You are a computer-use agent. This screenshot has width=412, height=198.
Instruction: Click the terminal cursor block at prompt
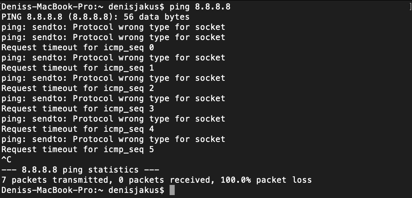coord(172,190)
